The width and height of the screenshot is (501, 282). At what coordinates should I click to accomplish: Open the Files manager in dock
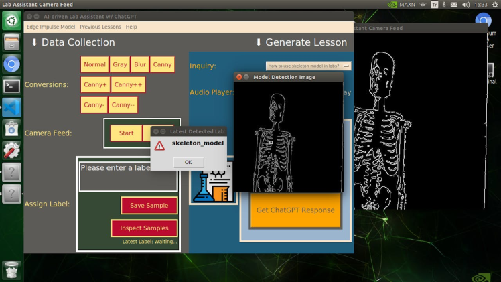pyautogui.click(x=11, y=42)
